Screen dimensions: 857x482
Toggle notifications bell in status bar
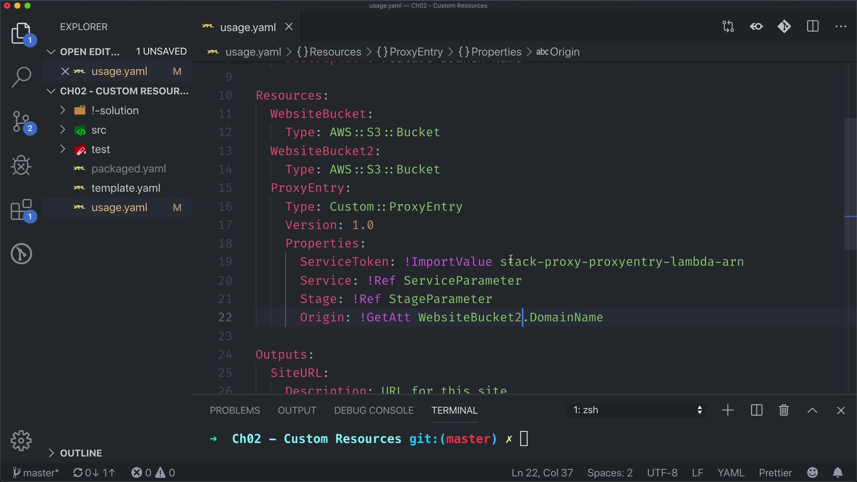point(838,473)
